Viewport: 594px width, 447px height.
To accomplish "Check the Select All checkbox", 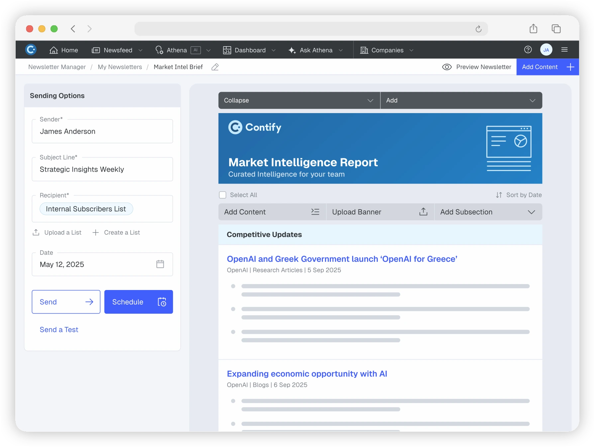I will pyautogui.click(x=223, y=195).
